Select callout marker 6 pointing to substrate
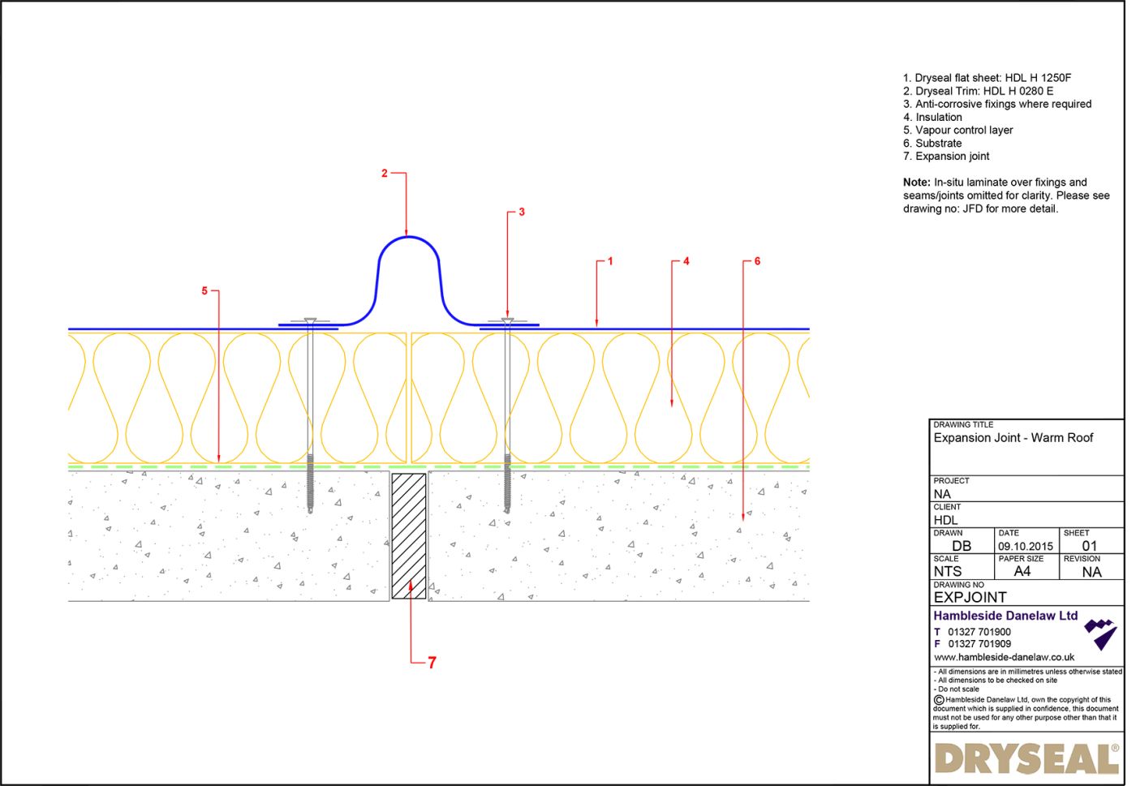The image size is (1136, 786). 757,261
